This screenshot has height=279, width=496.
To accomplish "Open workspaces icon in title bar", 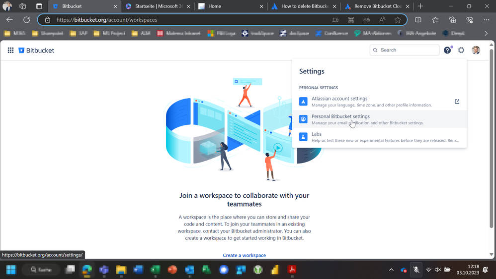I will click(x=22, y=6).
